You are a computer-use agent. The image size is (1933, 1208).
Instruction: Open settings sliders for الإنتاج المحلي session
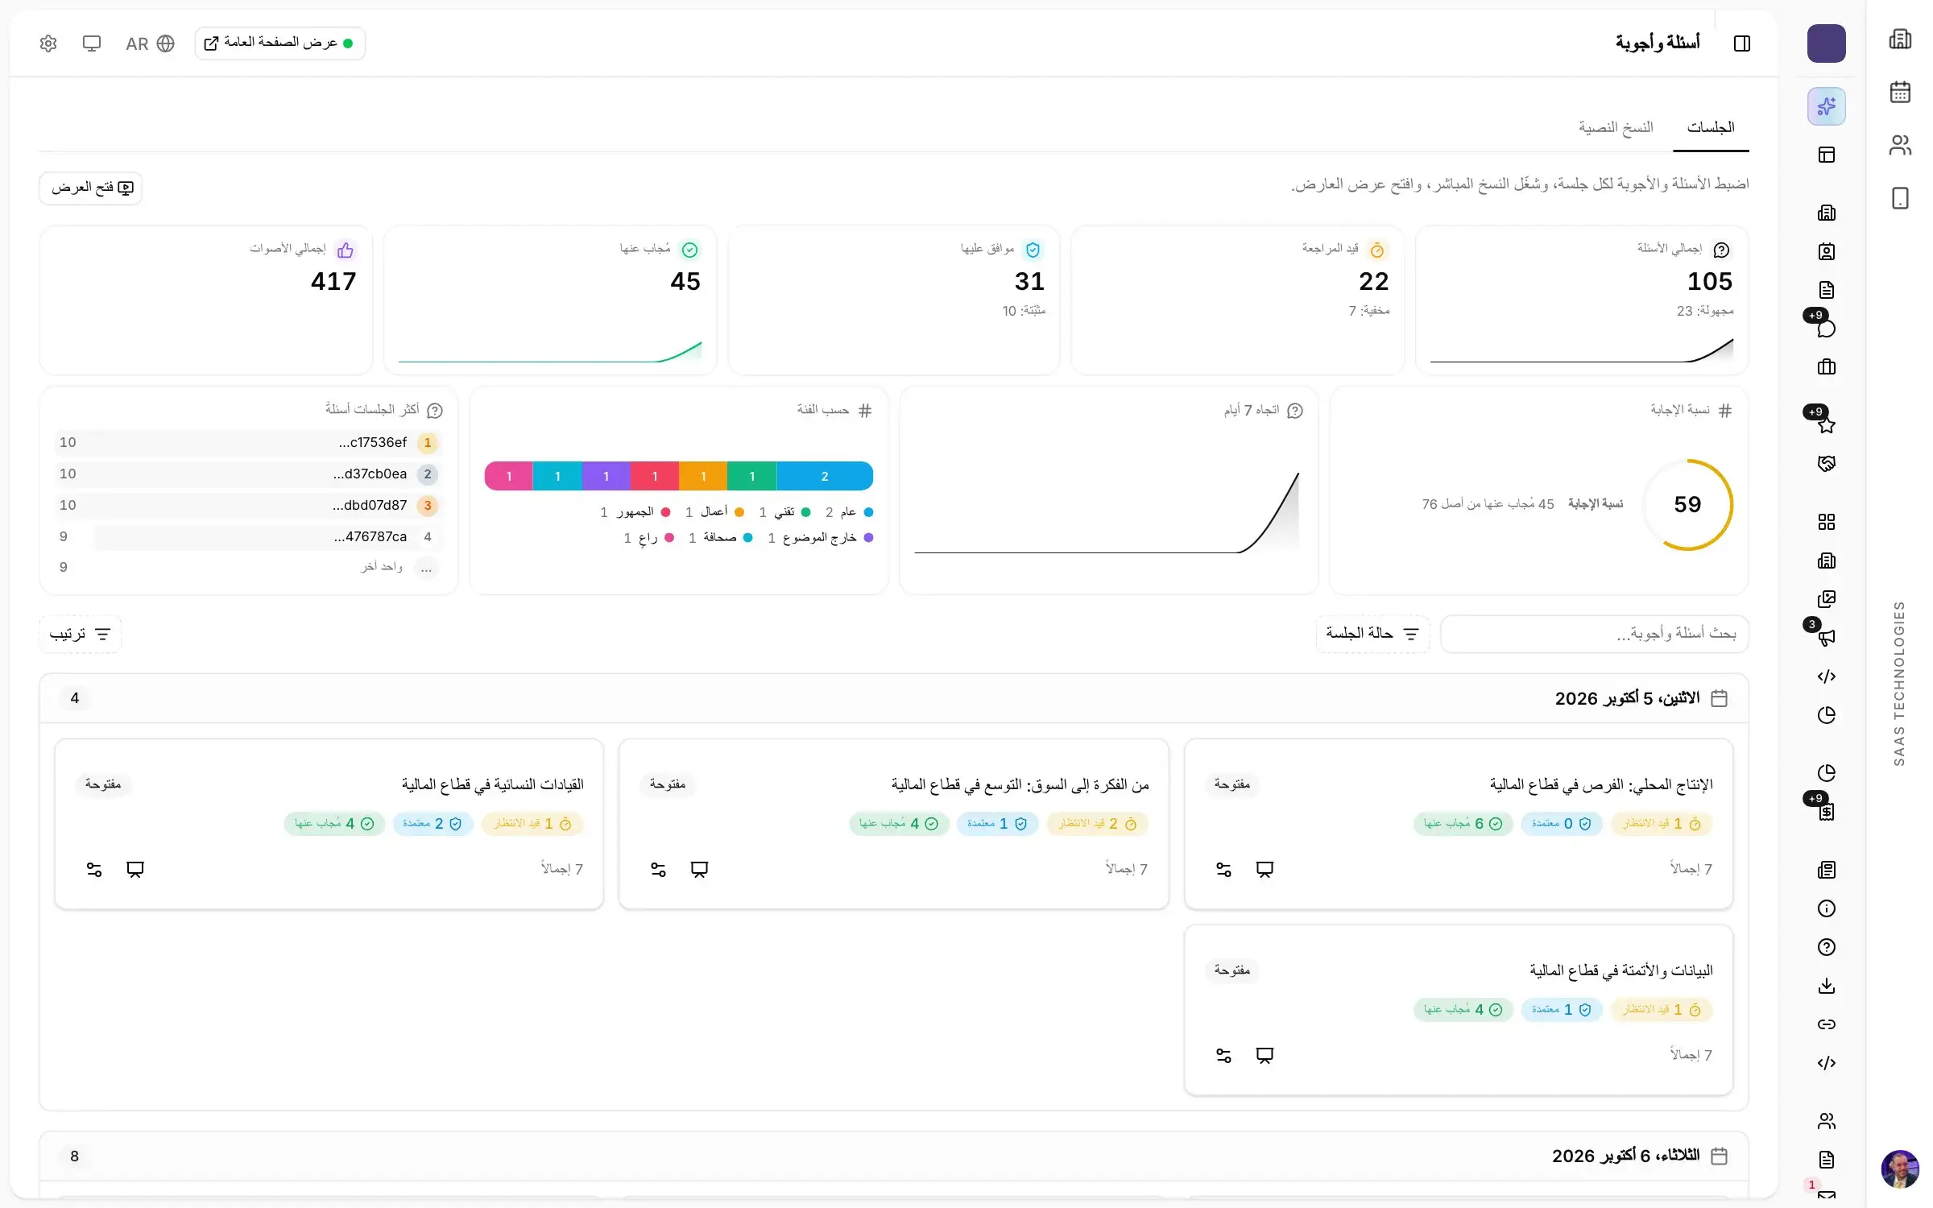1223,870
